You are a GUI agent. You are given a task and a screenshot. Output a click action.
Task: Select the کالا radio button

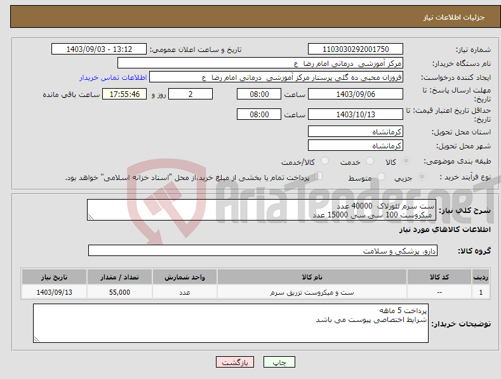pyautogui.click(x=406, y=161)
